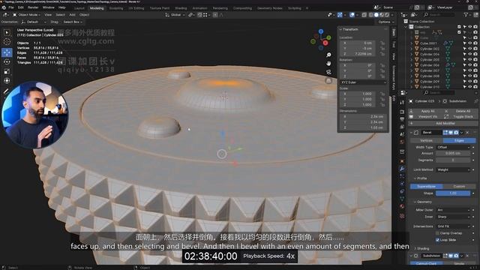480x270 pixels.
Task: Open the Object Mode dropdown
Action: [26, 15]
